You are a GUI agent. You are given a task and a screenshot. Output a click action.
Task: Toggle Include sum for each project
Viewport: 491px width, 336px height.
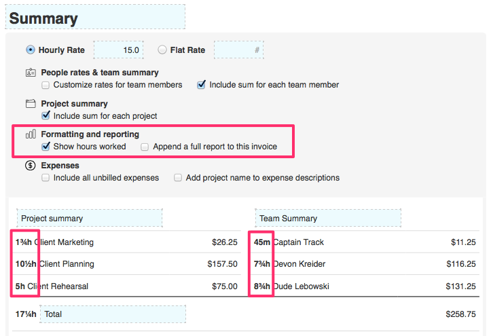46,116
